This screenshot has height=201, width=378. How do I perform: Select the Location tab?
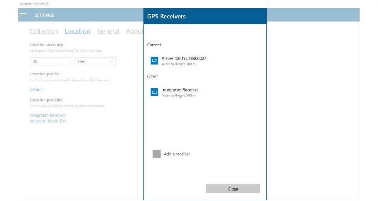(x=78, y=32)
